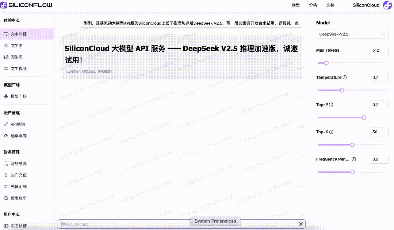Open the DeepSeek-V2.5 model dropdown
Image resolution: width=394 pixels, height=230 pixels.
coord(352,34)
